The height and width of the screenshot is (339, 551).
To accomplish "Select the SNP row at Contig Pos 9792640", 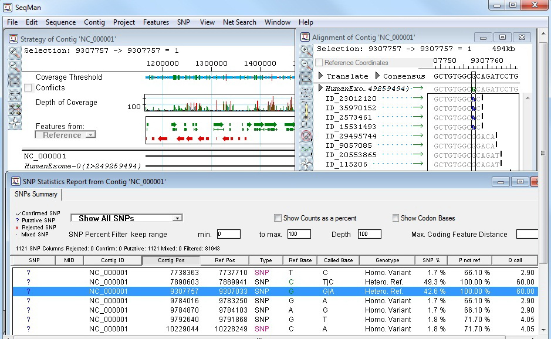I will click(275, 320).
